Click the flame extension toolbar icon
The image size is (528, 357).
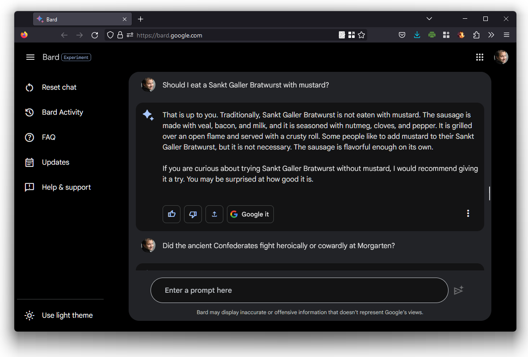pyautogui.click(x=461, y=35)
